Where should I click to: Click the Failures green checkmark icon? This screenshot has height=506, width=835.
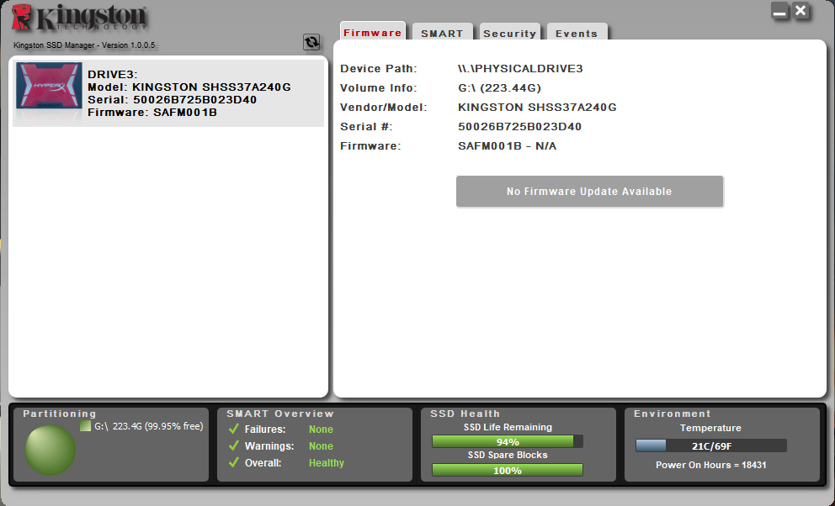pyautogui.click(x=233, y=429)
